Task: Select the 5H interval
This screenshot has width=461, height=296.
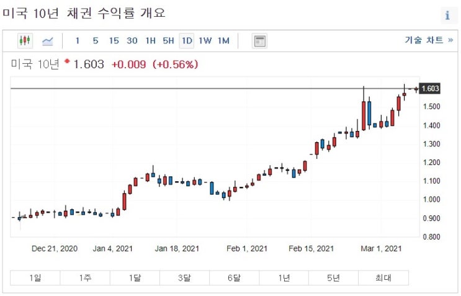Action: point(169,40)
